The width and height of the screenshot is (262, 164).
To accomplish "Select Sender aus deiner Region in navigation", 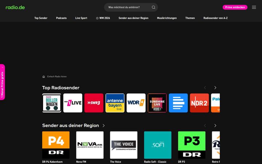I will [134, 18].
